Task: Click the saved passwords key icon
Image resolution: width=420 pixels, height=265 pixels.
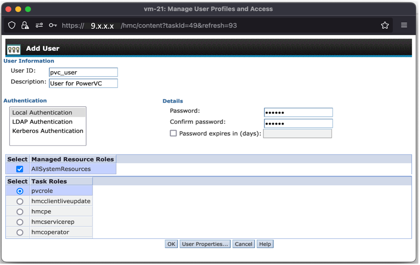Action: [x=53, y=25]
